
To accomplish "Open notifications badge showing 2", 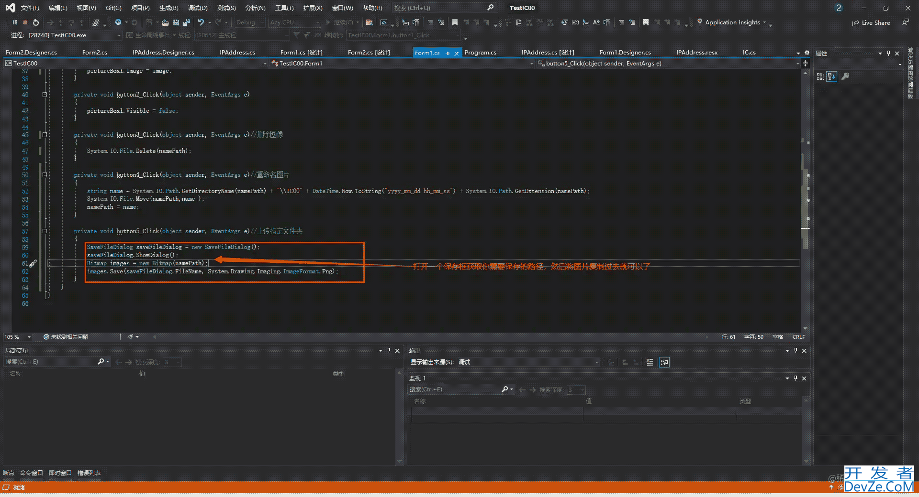I will [839, 8].
